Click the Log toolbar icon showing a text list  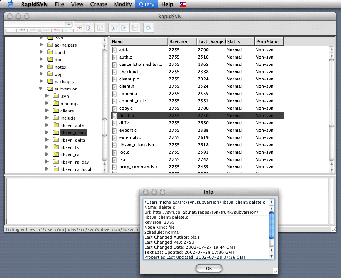pyautogui.click(x=135, y=28)
